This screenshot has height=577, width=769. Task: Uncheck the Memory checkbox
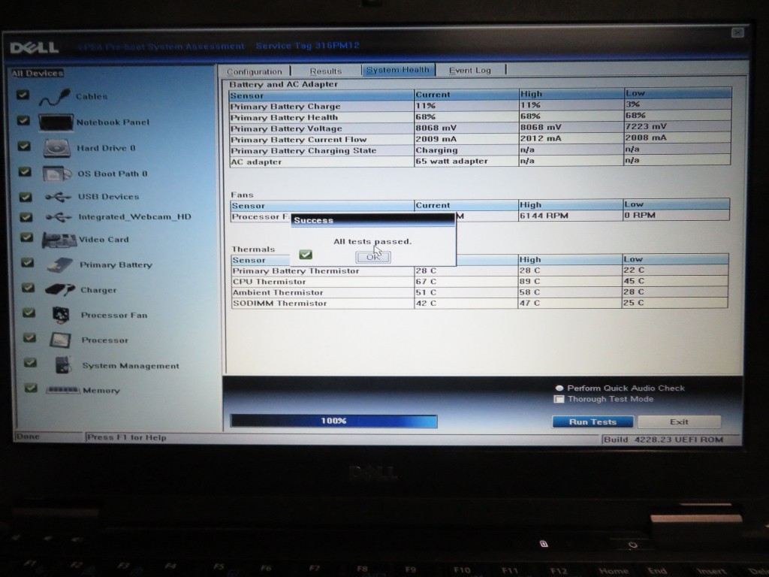point(30,388)
